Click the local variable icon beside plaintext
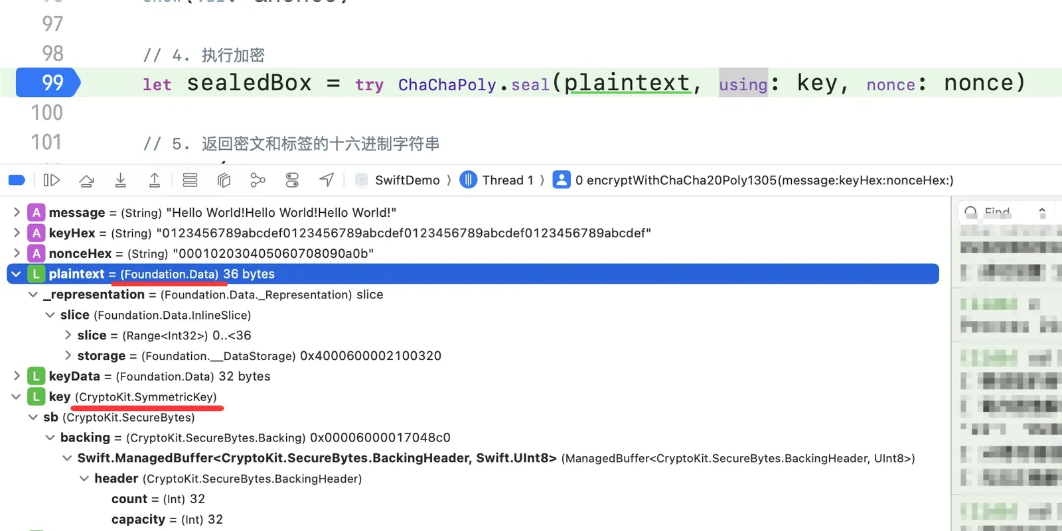The height and width of the screenshot is (531, 1062). pyautogui.click(x=36, y=274)
